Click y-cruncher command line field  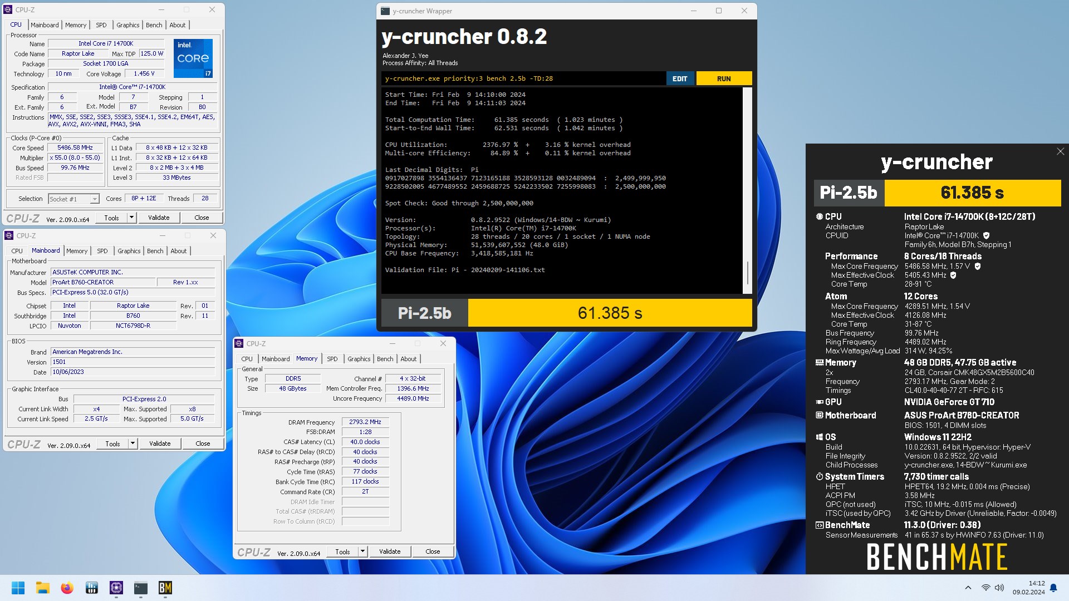pos(523,78)
